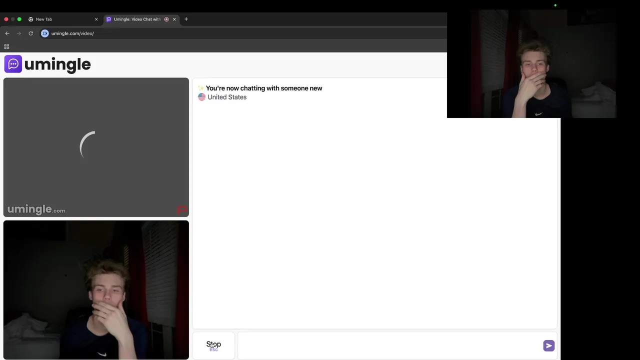This screenshot has height=360, width=640.
Task: Click your own webcam preview panel
Action: point(96,290)
